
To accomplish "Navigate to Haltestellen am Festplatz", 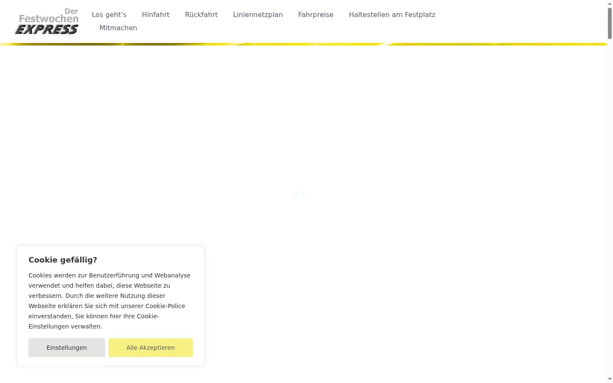I will (x=392, y=14).
